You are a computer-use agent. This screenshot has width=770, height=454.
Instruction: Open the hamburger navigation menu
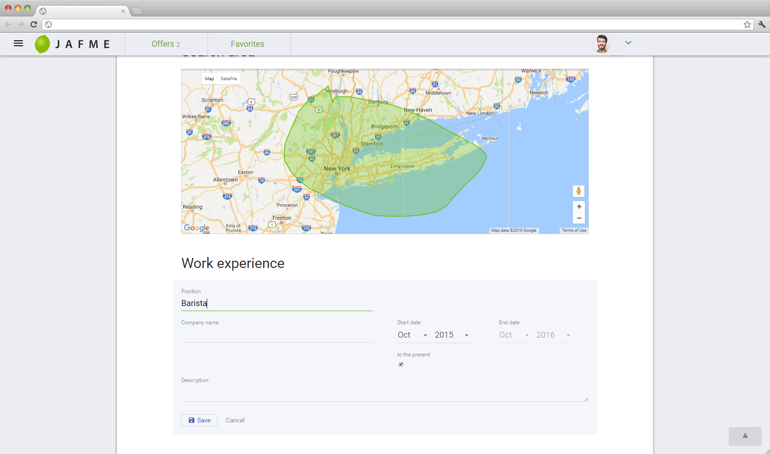(x=18, y=44)
